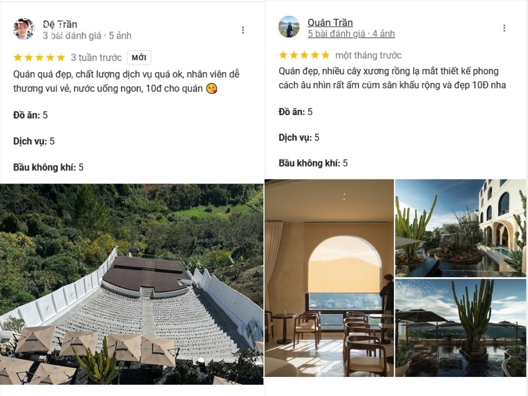The height and width of the screenshot is (396, 528).
Task: Click the kissing face emoji in review text
Action: (x=211, y=89)
